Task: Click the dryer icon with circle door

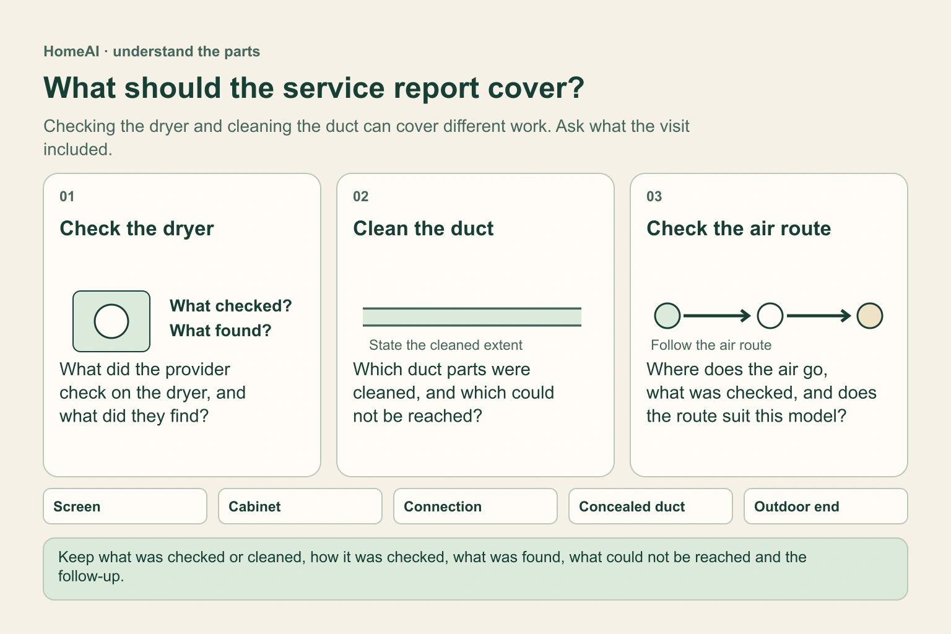Action: pos(111,321)
